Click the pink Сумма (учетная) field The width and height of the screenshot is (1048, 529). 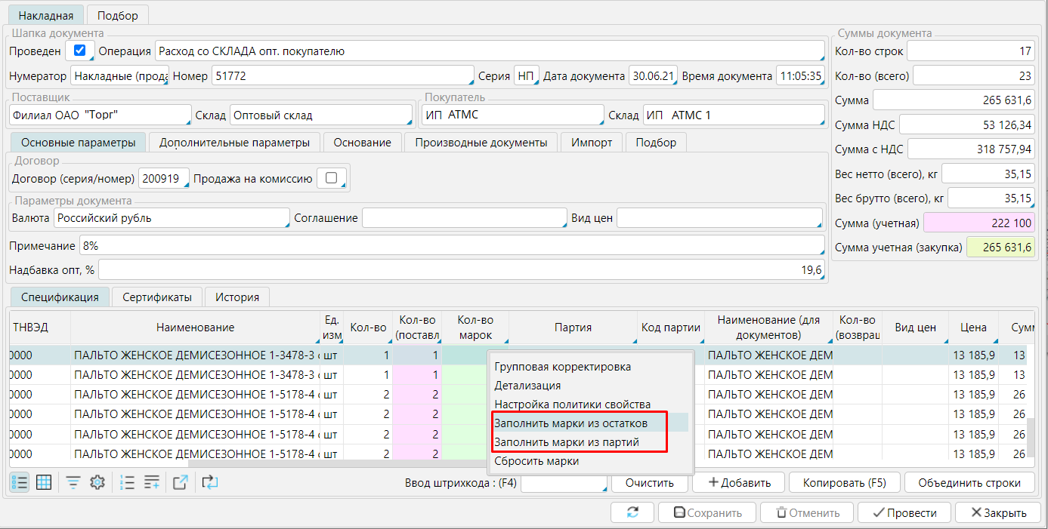[x=978, y=223]
